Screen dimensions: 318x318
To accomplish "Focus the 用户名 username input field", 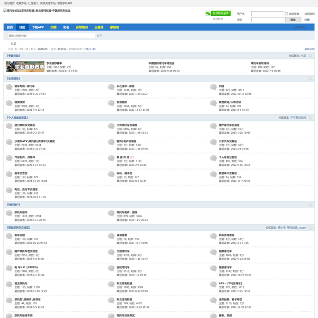I will 267,14.
